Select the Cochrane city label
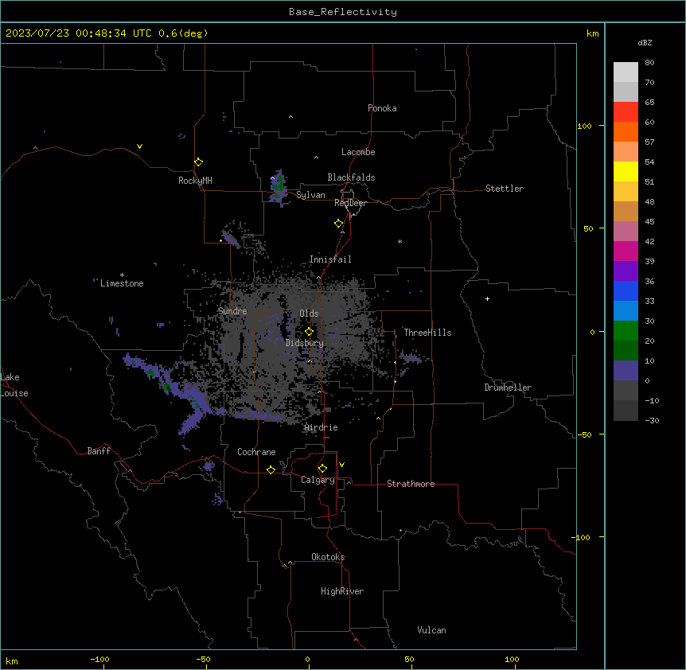The image size is (686, 670). coord(256,452)
